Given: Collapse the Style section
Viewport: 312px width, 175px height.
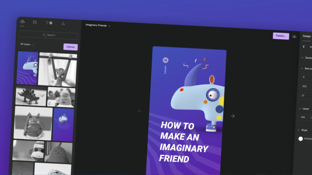Looking at the screenshot, I should pyautogui.click(x=303, y=130).
